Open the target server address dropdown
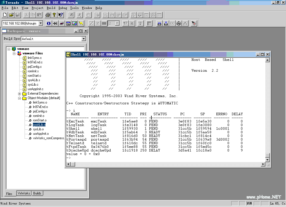Image resolution: width=286 pixels, height=207 pixels. (x=41, y=23)
